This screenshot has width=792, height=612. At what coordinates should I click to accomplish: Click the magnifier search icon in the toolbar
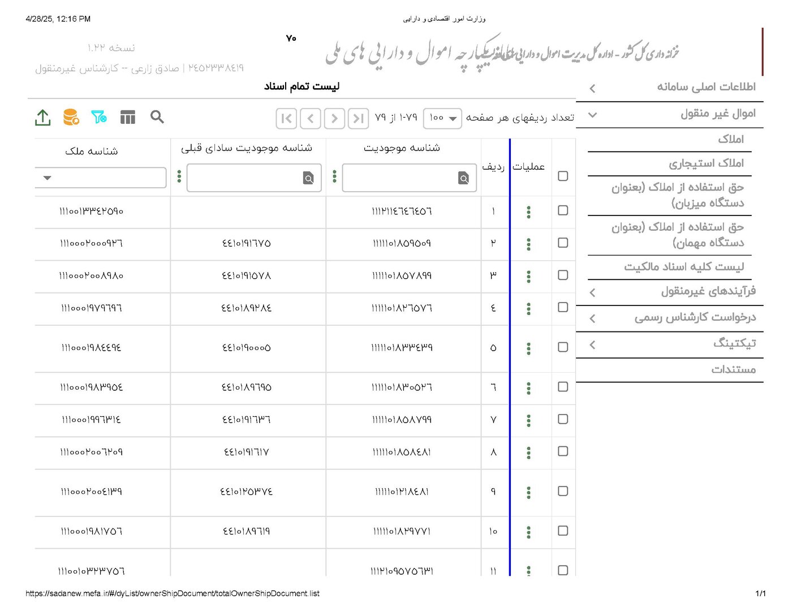[157, 117]
